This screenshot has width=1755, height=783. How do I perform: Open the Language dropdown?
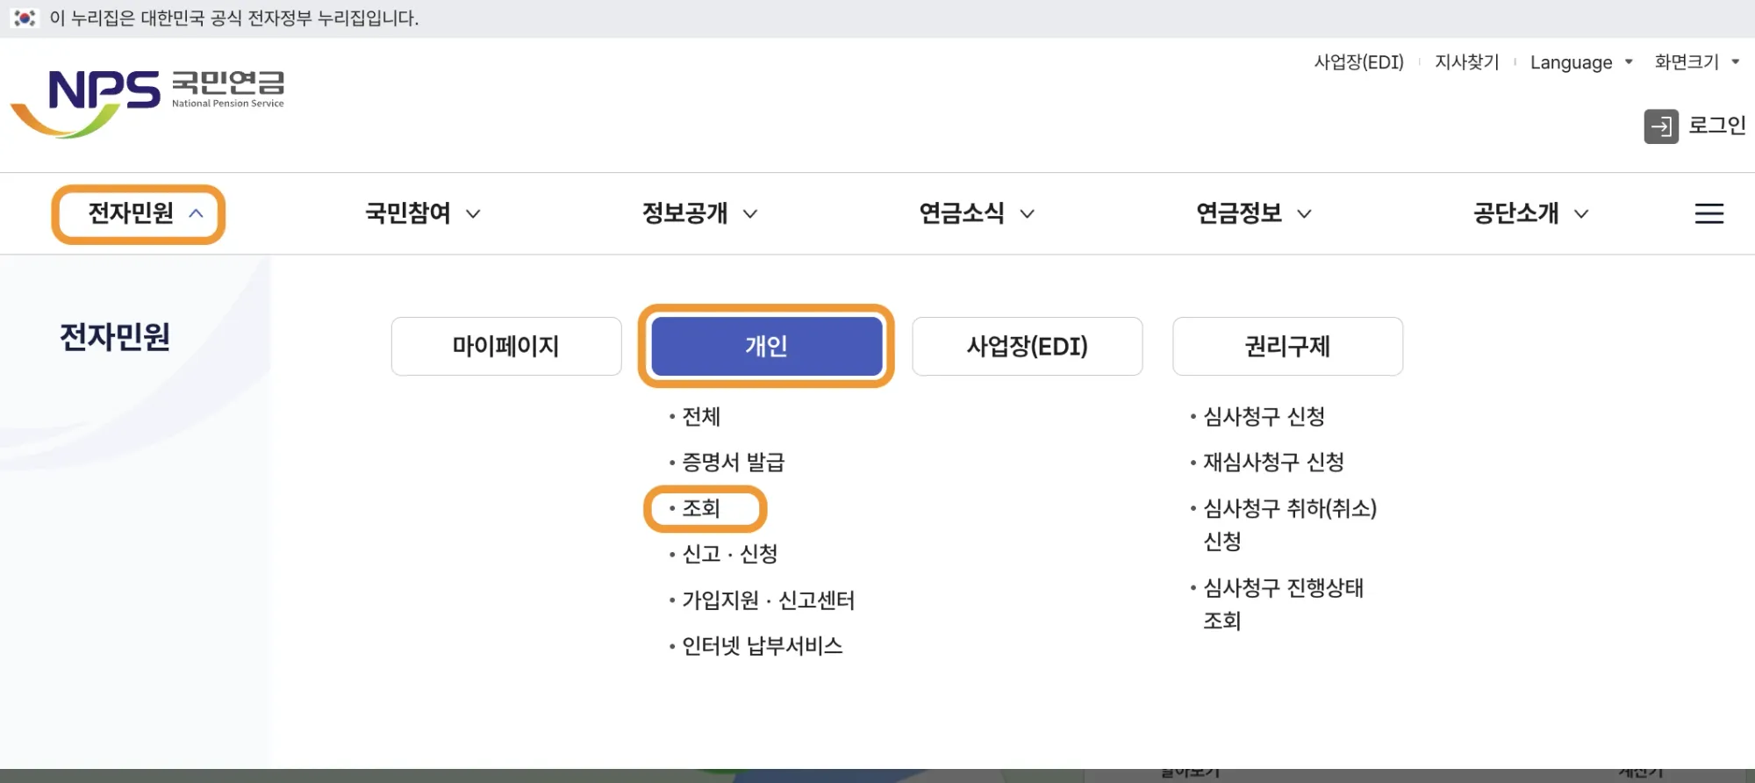(1580, 62)
